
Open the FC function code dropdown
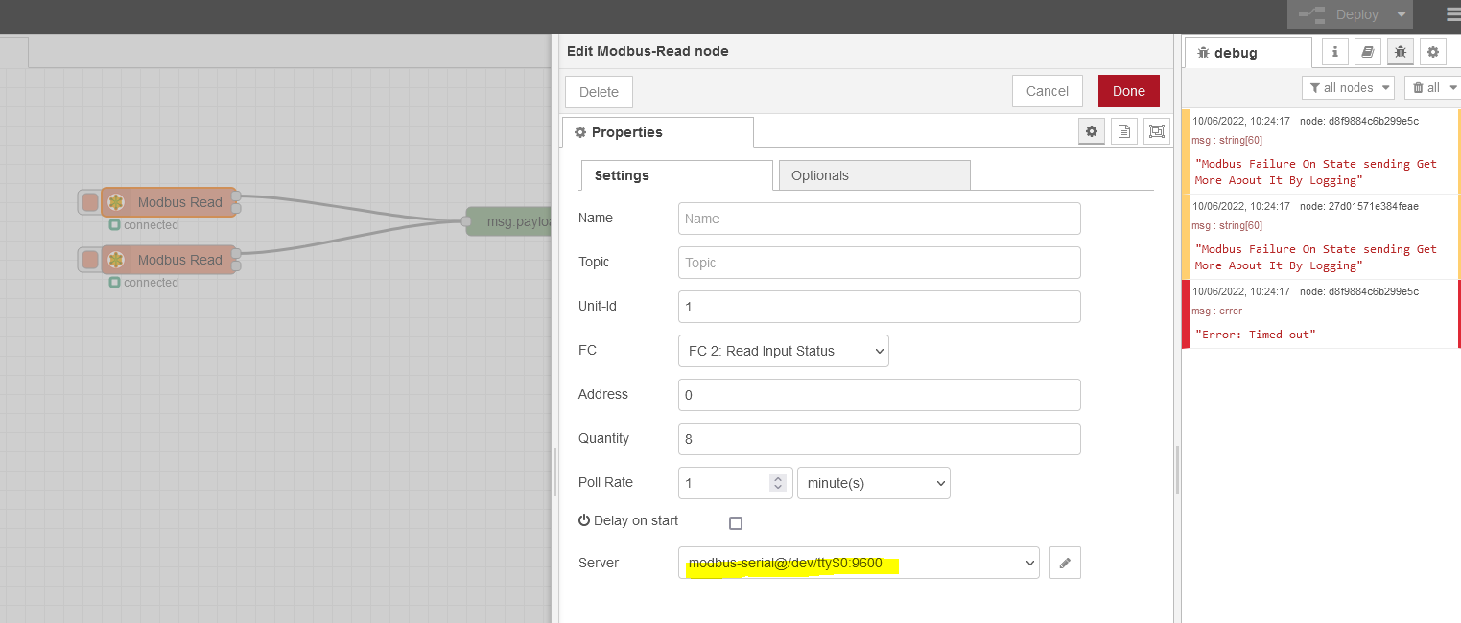(783, 351)
